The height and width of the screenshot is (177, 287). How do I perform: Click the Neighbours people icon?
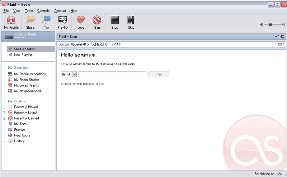click(10, 135)
